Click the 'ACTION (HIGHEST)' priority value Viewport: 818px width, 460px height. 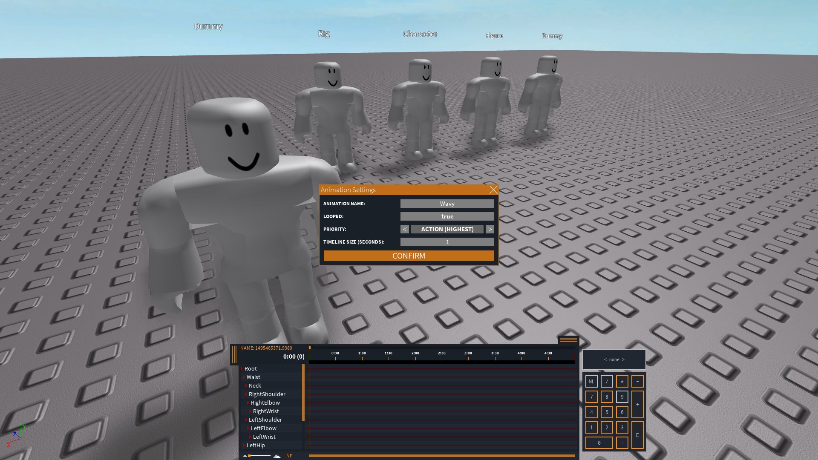pos(447,229)
